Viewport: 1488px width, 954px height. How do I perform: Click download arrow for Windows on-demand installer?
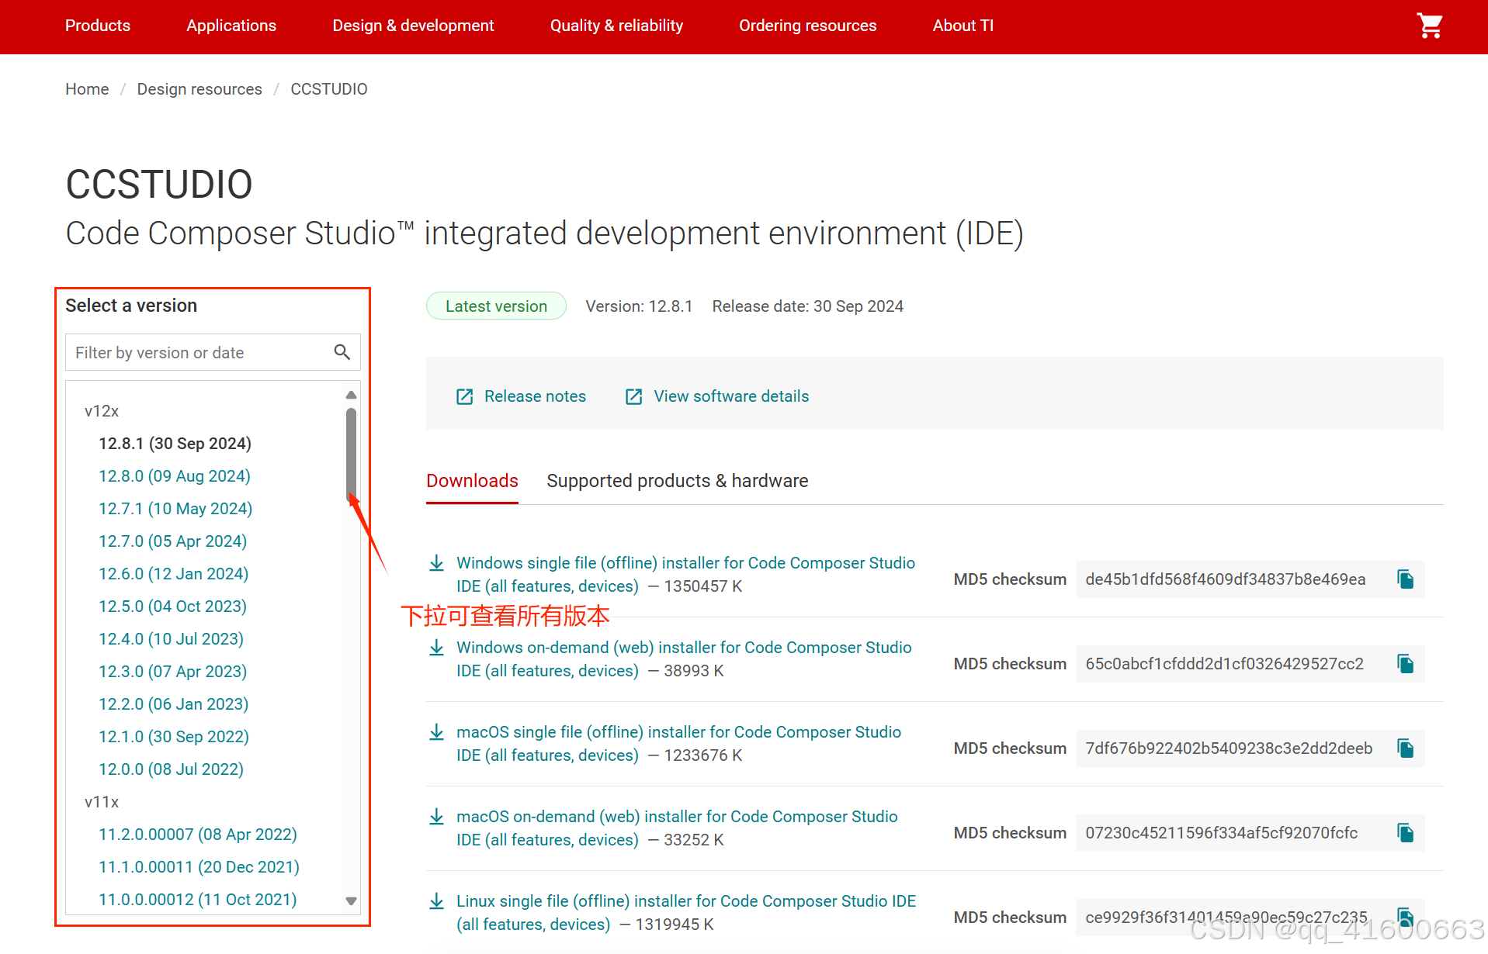(x=437, y=648)
